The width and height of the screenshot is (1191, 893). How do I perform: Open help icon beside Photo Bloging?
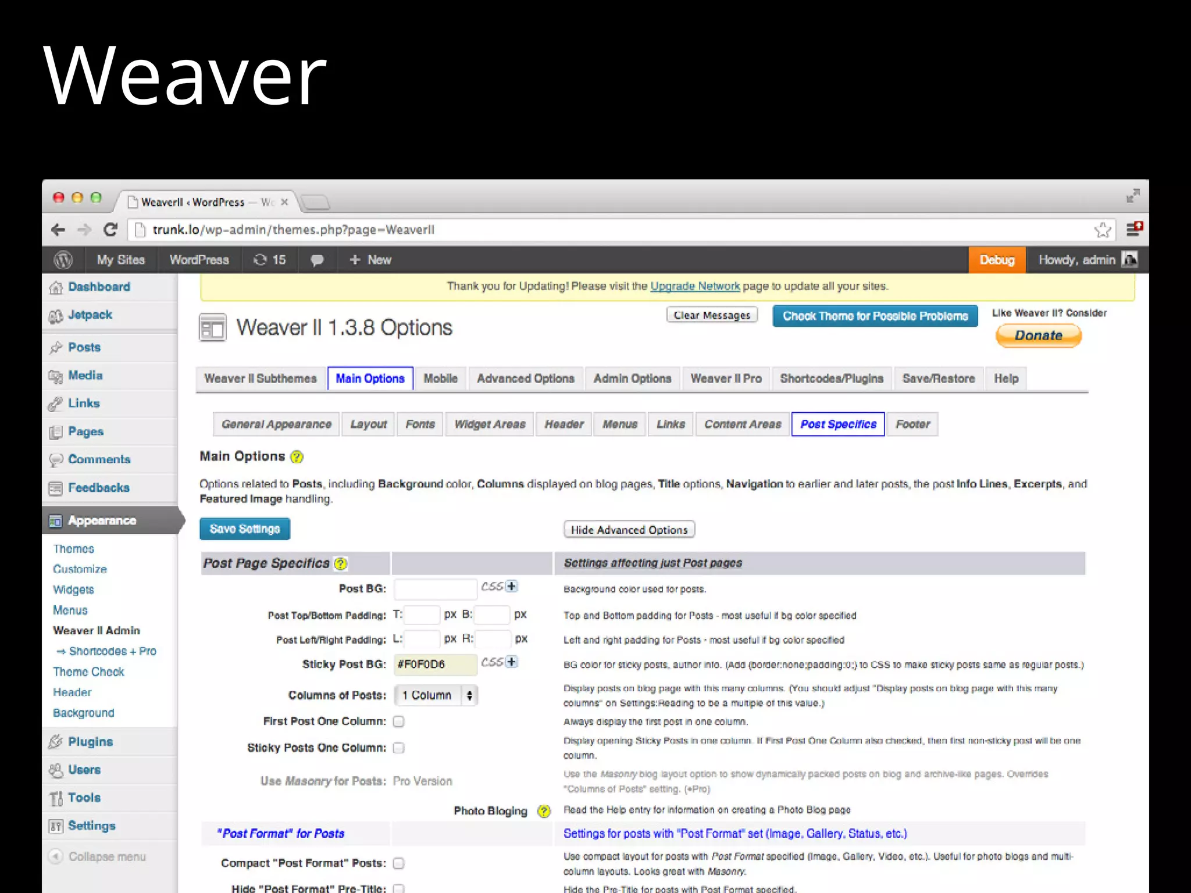pyautogui.click(x=544, y=811)
